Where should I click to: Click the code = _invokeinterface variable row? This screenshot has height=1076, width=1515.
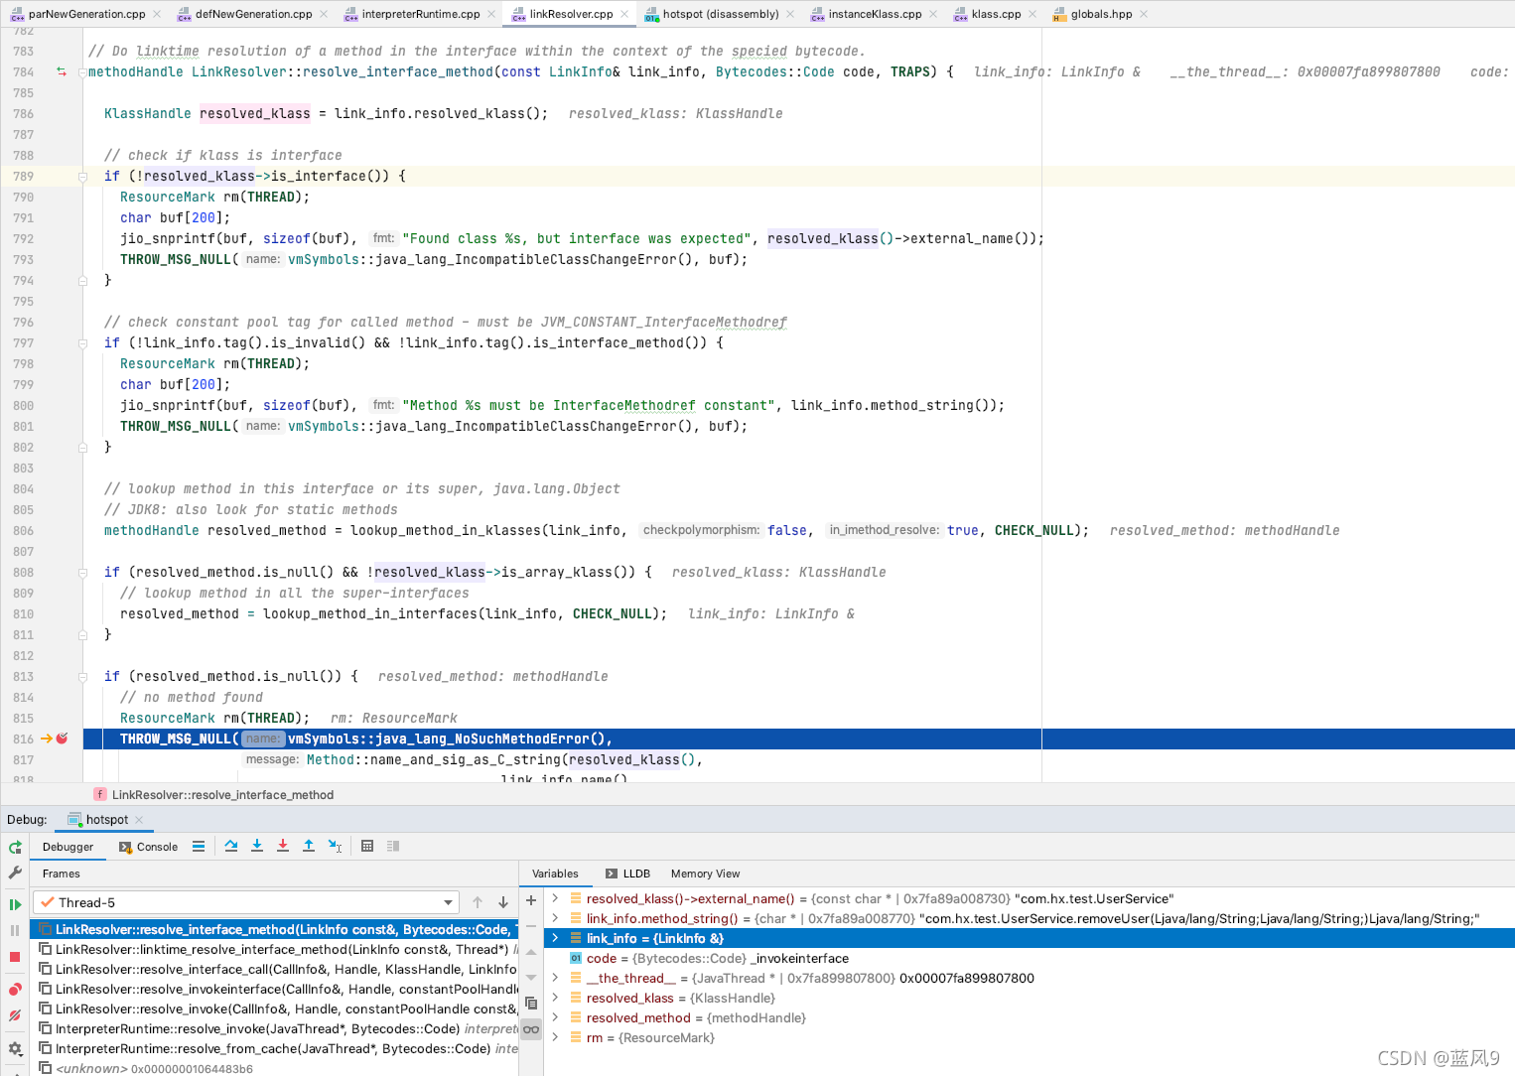click(x=1030, y=958)
